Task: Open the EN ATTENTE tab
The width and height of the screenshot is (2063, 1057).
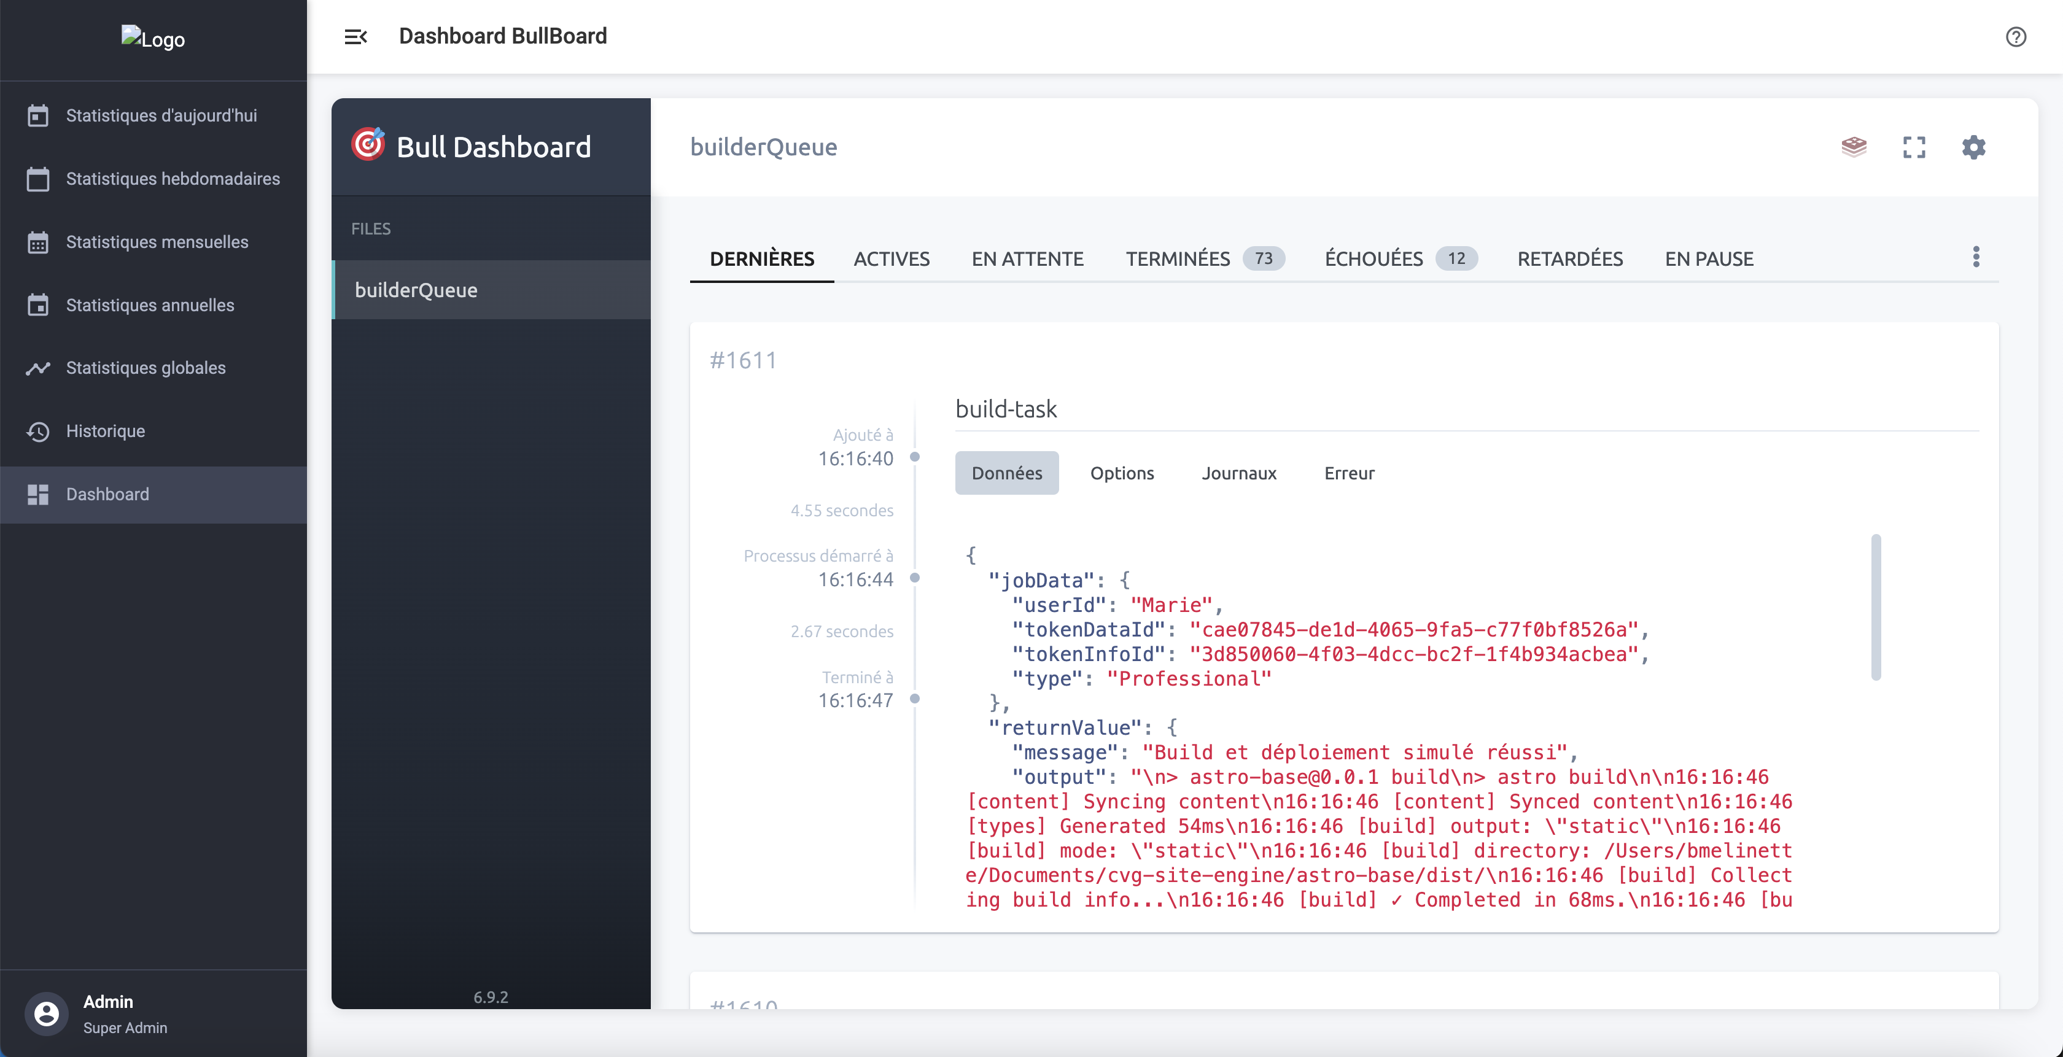Action: point(1027,258)
